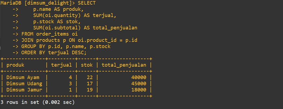Click the 45000 total value
This screenshot has height=109, width=283.
pos(139,84)
